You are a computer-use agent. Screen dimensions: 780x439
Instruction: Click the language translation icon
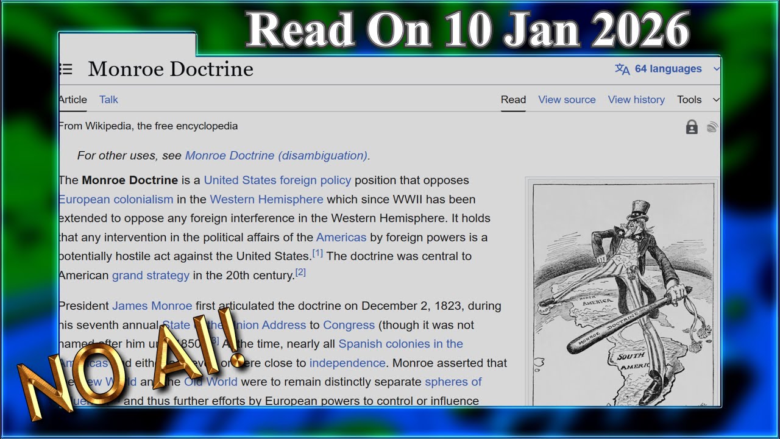pyautogui.click(x=622, y=69)
